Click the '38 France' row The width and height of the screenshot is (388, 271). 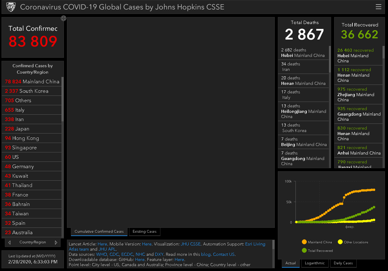(32, 195)
